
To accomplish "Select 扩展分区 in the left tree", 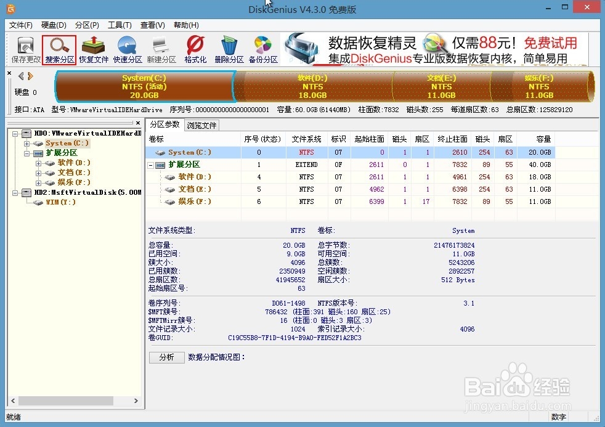I will pos(62,153).
